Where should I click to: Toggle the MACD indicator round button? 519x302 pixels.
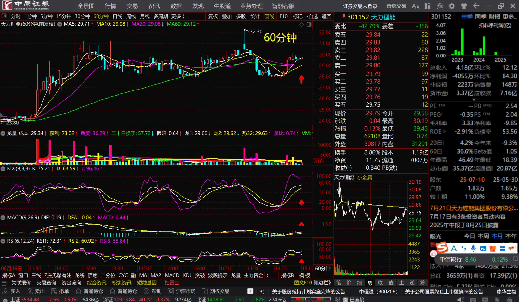[3, 218]
